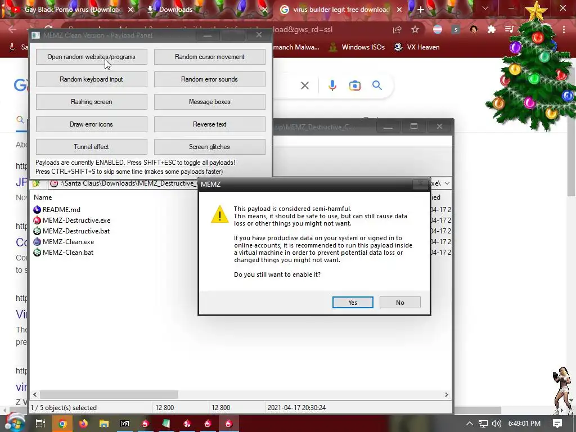Open the Chrome profile avatar
Viewport: 576px width, 432px height.
pyautogui.click(x=474, y=30)
